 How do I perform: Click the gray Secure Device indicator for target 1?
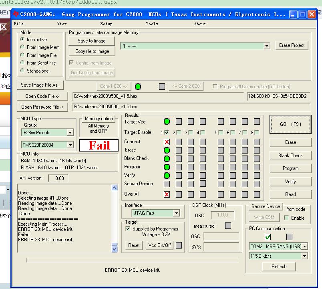[167, 184]
